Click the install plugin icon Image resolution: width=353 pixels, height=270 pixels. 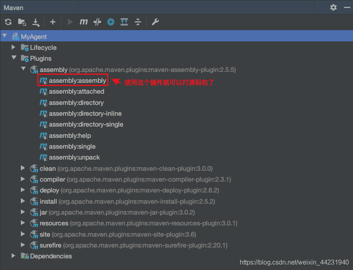[34, 201]
